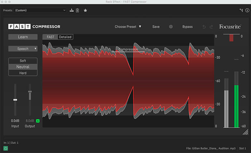Open the info icon in top-right corner
The image size is (251, 153).
247,10
